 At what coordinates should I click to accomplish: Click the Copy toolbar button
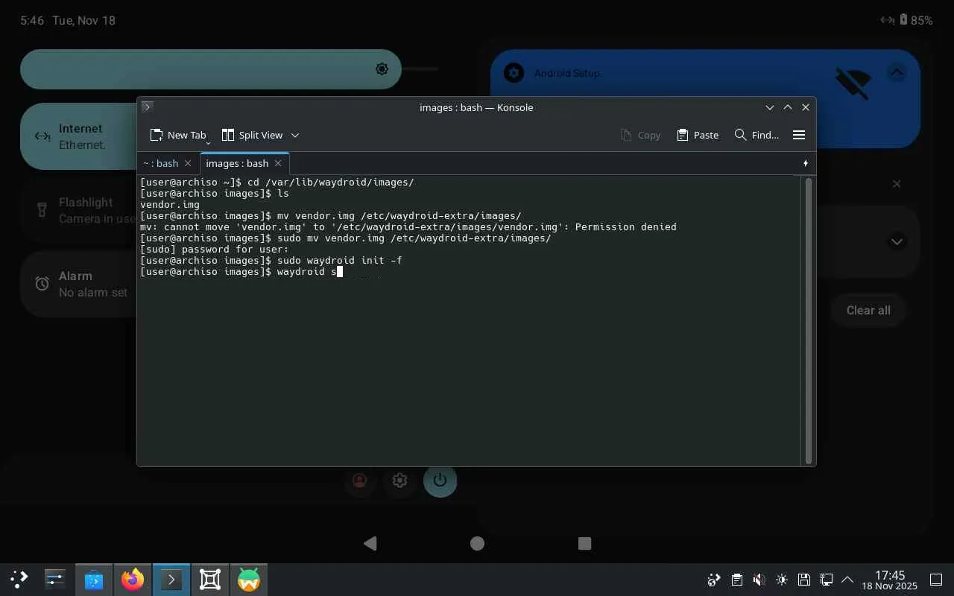[640, 135]
